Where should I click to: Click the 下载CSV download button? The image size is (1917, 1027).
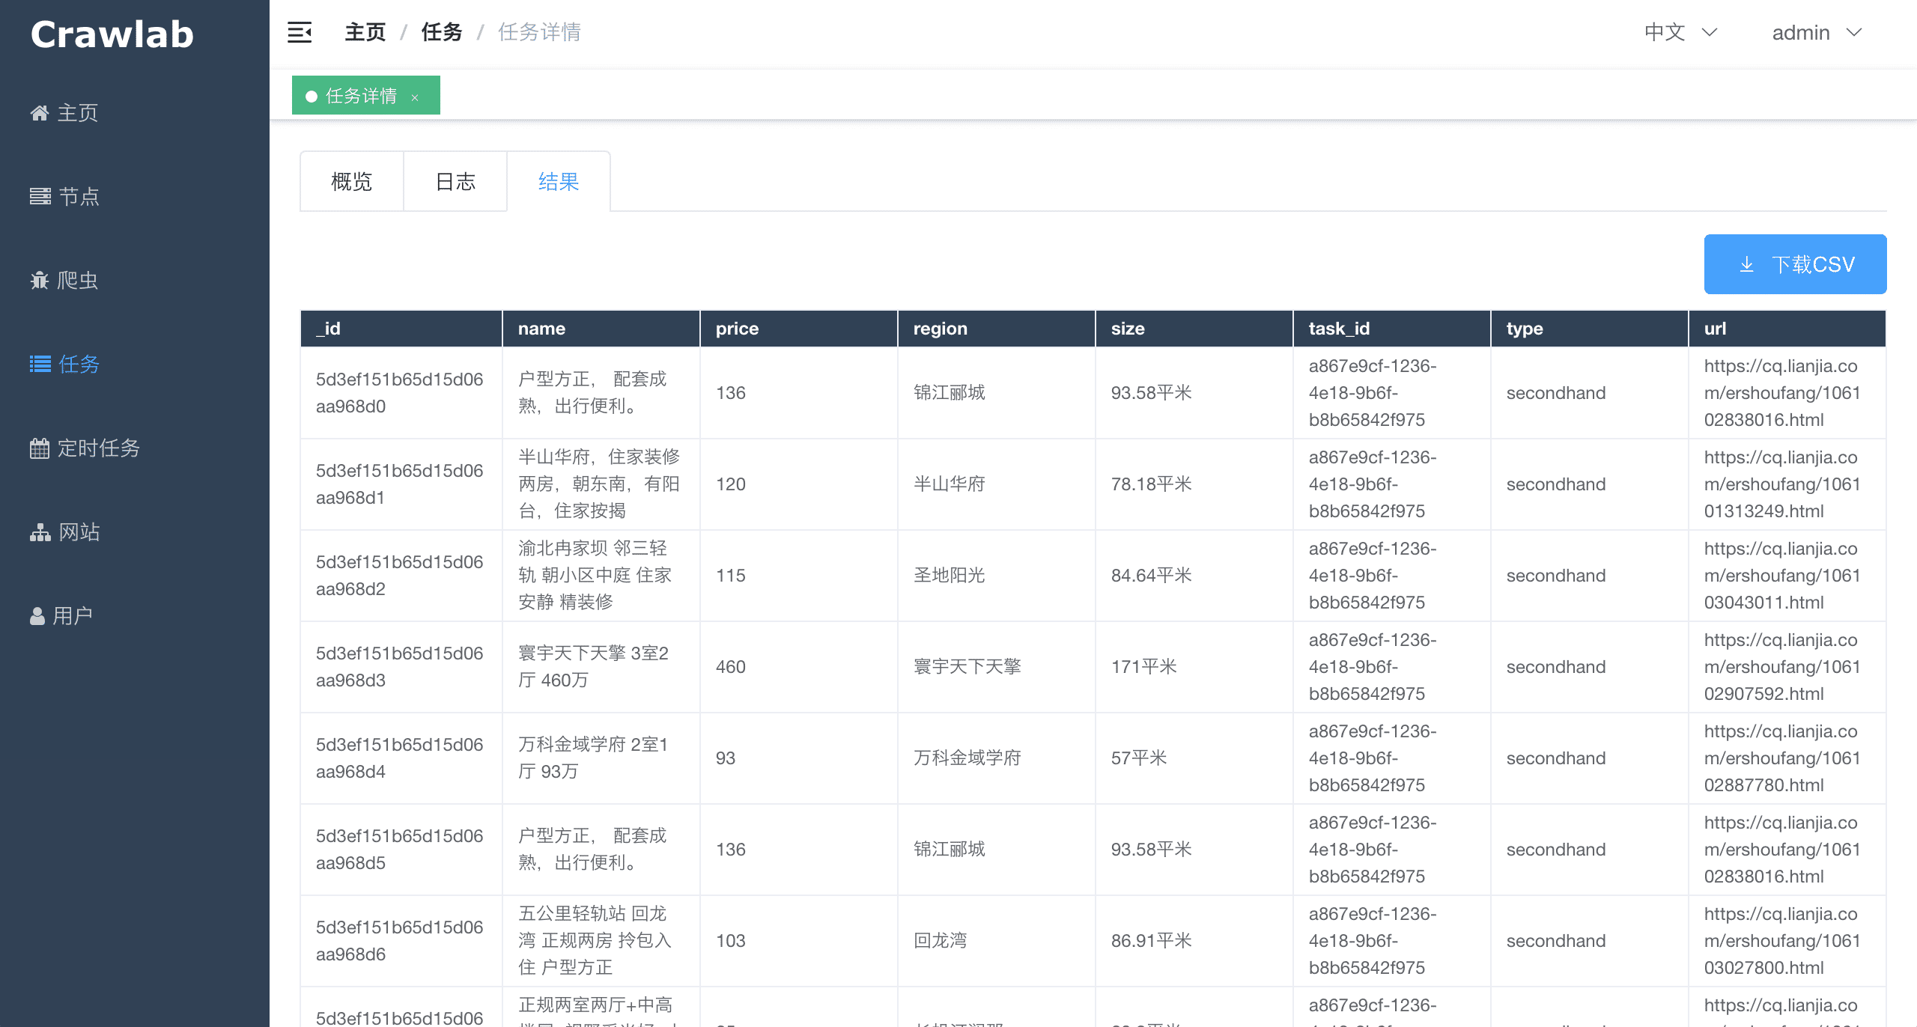coord(1794,263)
